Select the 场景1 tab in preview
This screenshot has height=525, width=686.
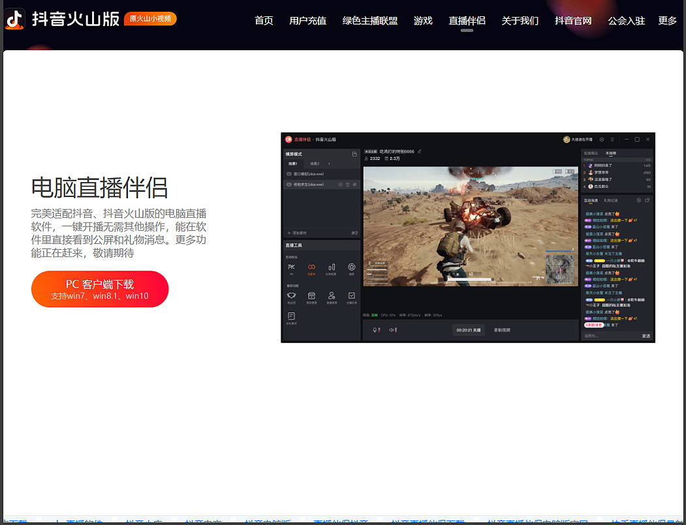(x=292, y=164)
